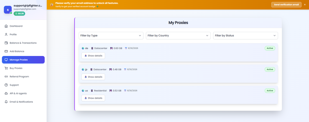
Task: Click the Dashboard home icon
Action: pos(6,26)
